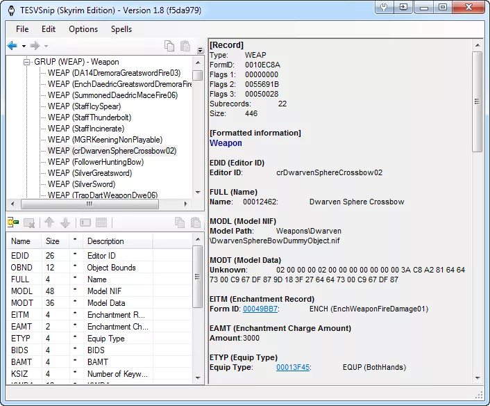Screen dimensions: 490x406
Task: Click the hex edit grid icon
Action: (101, 222)
